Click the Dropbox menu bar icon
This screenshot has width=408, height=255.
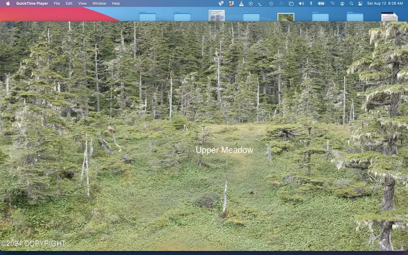tap(231, 3)
